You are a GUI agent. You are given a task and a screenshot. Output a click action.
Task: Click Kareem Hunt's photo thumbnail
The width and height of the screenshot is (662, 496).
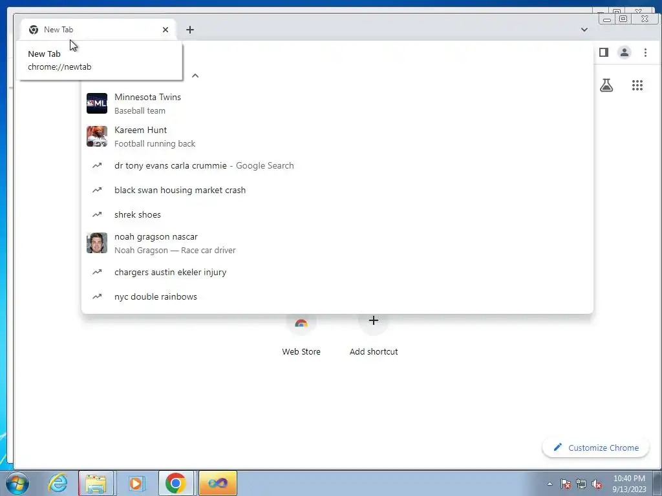[x=97, y=136]
